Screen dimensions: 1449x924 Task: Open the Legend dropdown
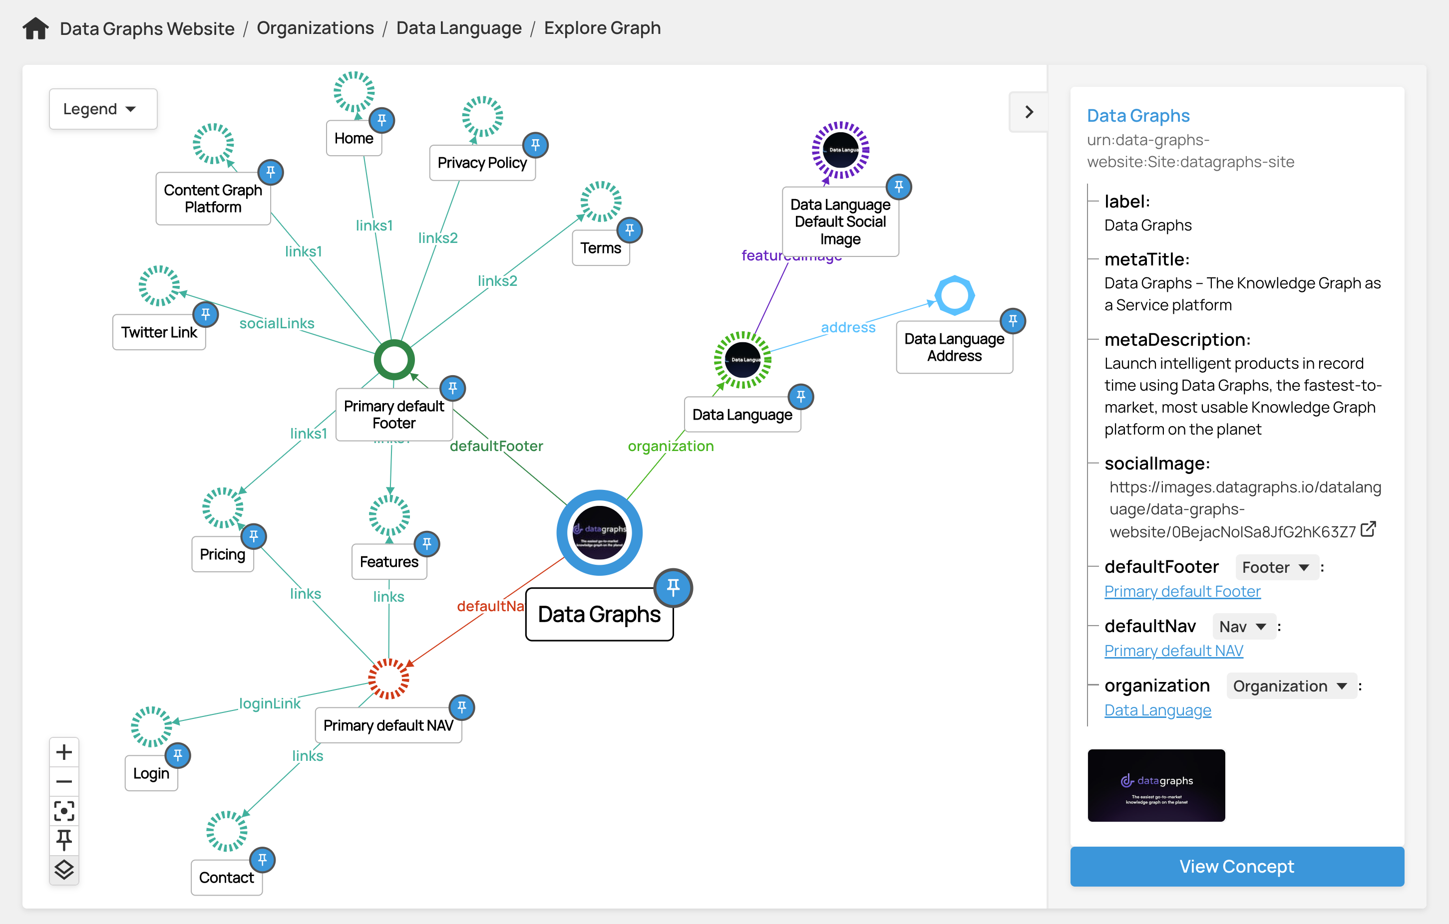[x=102, y=109]
